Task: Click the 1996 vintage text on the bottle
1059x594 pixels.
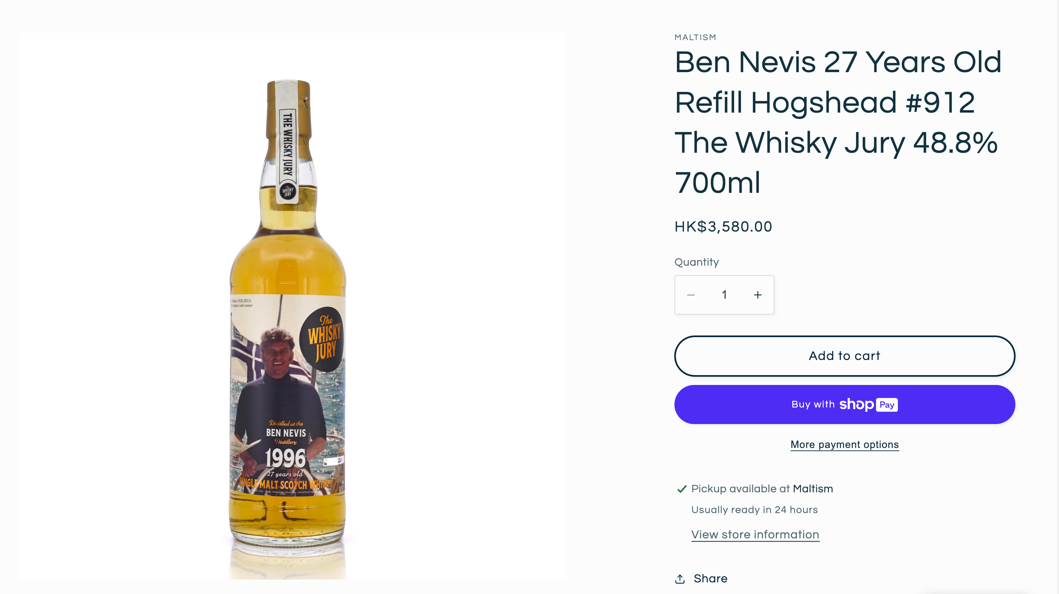Action: [285, 458]
